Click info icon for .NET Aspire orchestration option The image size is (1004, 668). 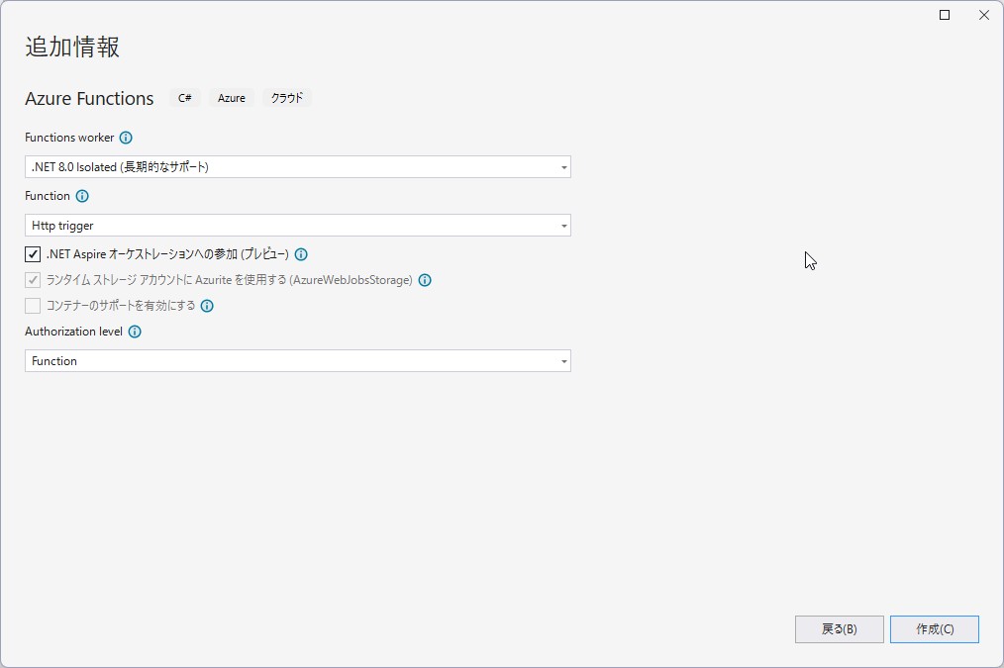301,254
